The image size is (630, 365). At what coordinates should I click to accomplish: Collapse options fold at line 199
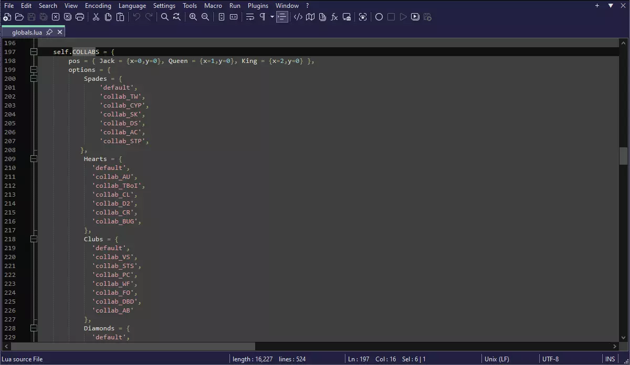(34, 70)
